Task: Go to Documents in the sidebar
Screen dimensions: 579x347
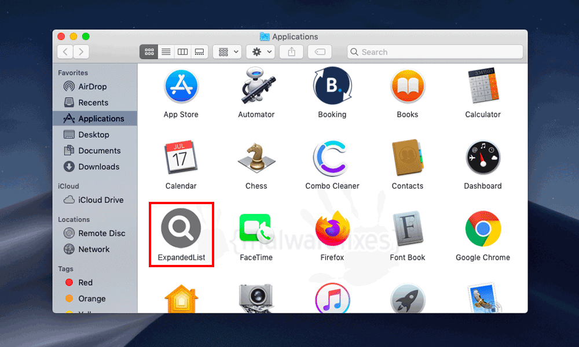Action: point(95,151)
